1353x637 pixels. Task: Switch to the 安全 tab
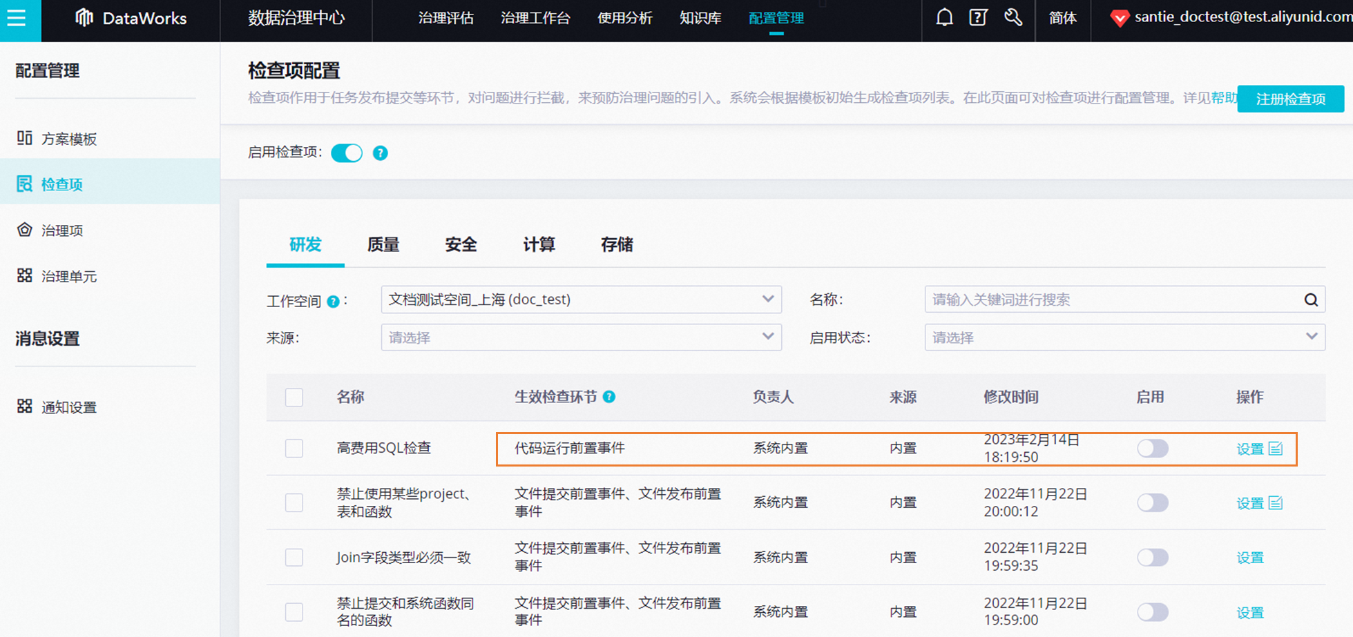point(461,245)
